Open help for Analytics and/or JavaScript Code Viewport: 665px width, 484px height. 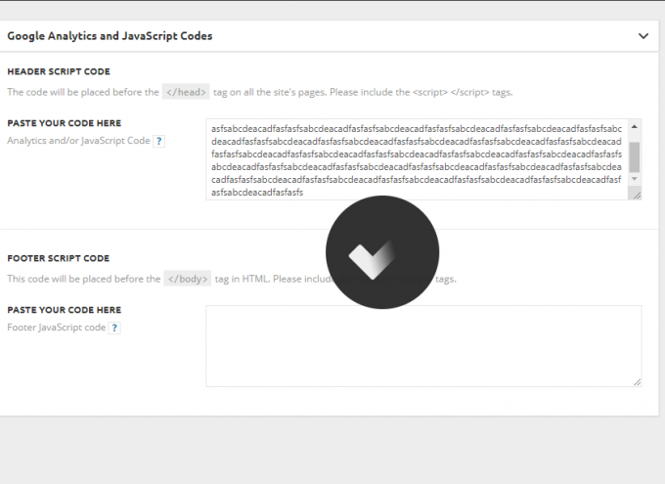click(x=159, y=141)
